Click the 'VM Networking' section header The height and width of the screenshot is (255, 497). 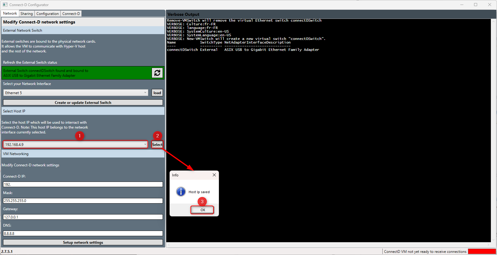(83, 154)
